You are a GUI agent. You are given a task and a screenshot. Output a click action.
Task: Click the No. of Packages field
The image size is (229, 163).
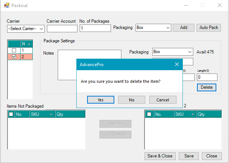(95, 28)
